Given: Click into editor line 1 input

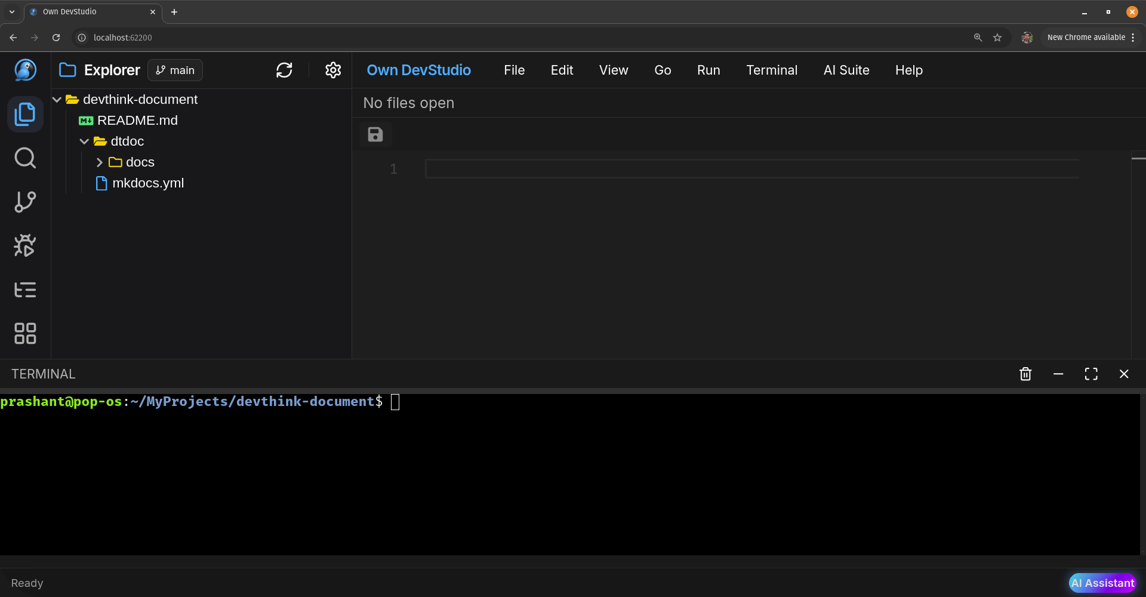Looking at the screenshot, I should click(751, 169).
